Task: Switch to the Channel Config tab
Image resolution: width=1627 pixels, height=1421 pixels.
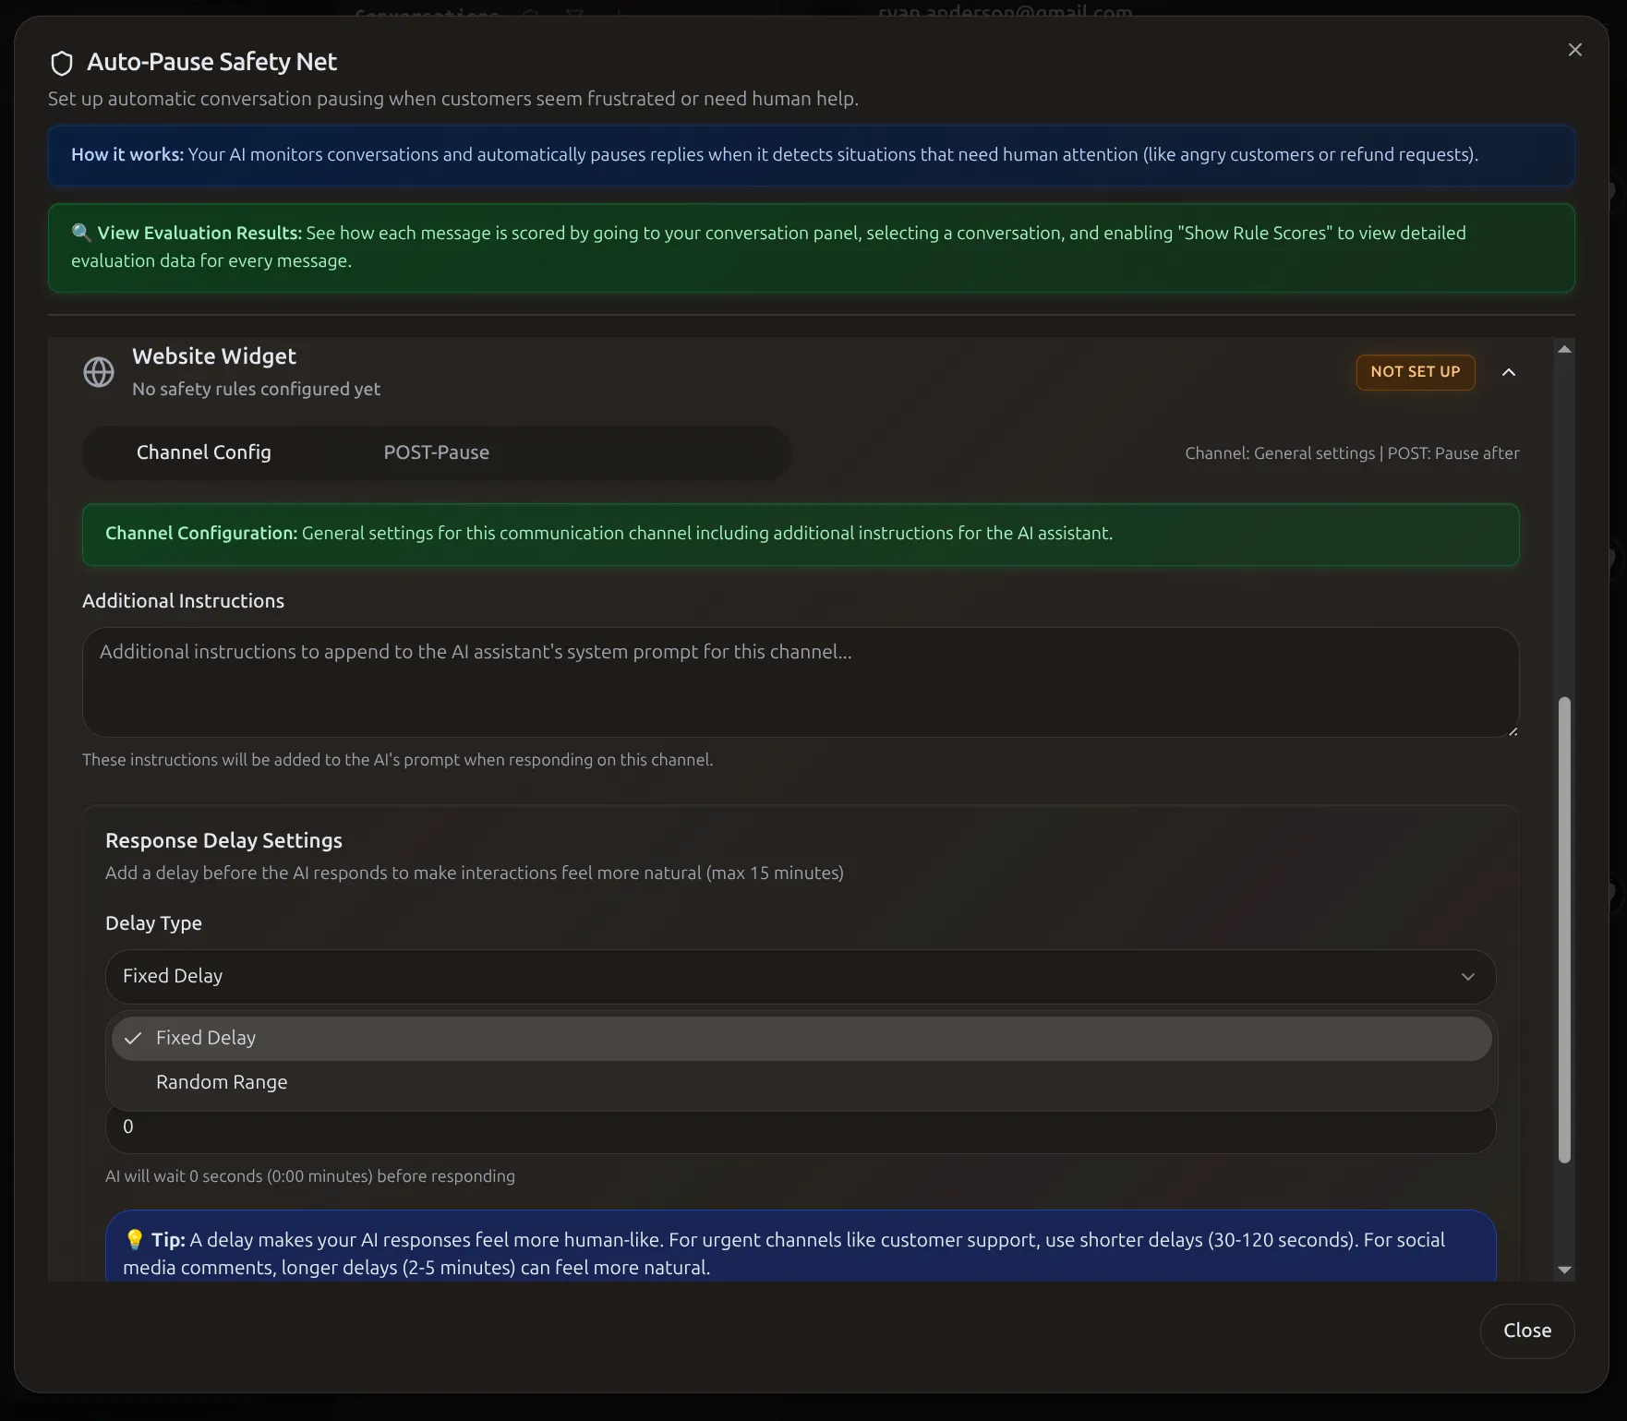Action: (x=204, y=452)
